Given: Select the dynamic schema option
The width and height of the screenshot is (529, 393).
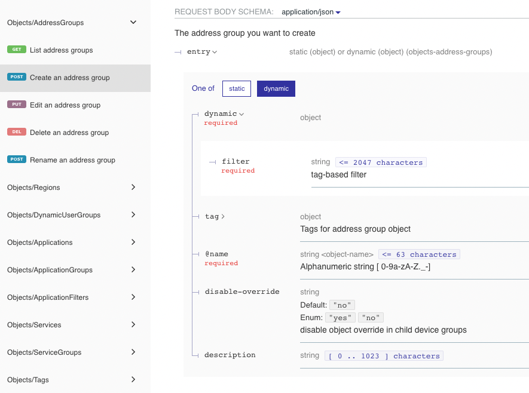Looking at the screenshot, I should tap(276, 88).
